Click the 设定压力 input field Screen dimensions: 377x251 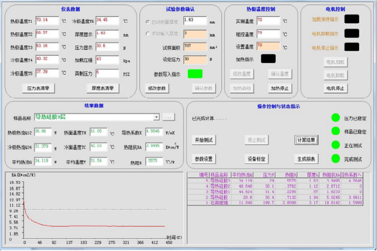(x=195, y=60)
